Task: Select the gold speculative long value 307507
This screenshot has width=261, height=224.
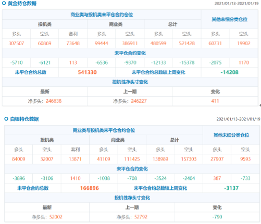Action: (16, 43)
